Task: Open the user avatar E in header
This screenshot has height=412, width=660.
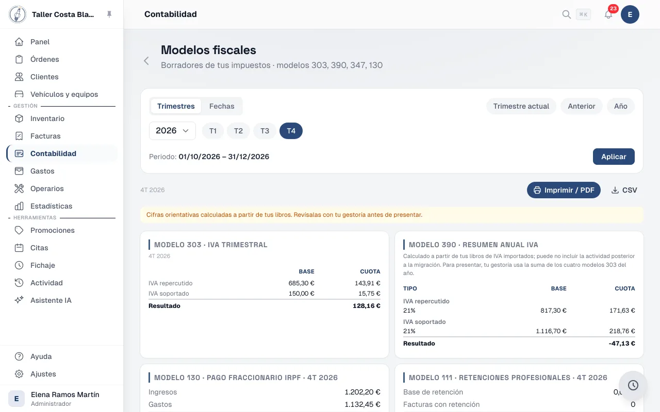Action: 630,14
